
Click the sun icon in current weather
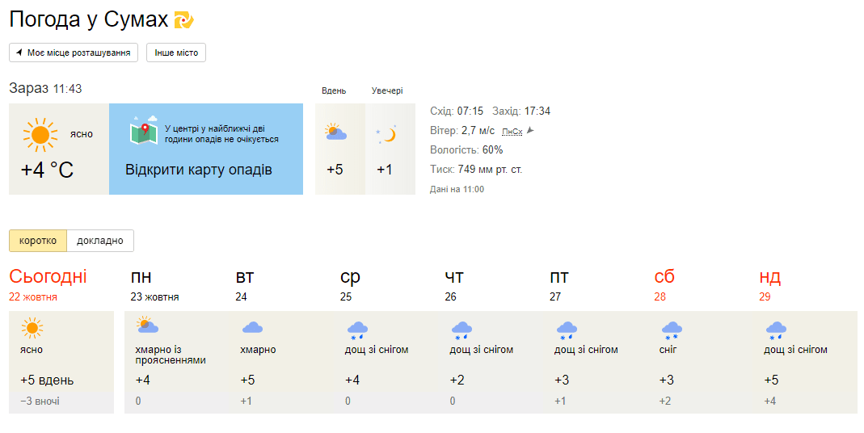coord(40,134)
